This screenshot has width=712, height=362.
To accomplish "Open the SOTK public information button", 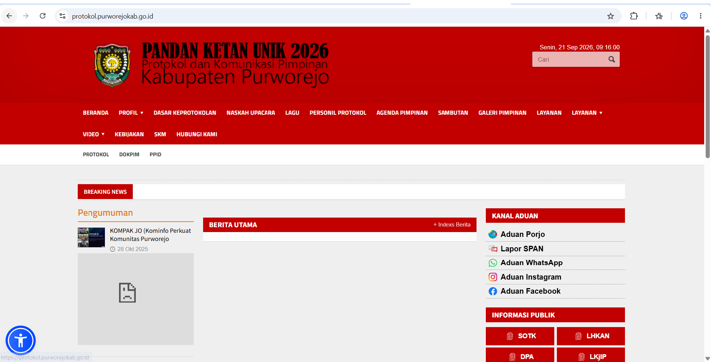I will pos(520,336).
